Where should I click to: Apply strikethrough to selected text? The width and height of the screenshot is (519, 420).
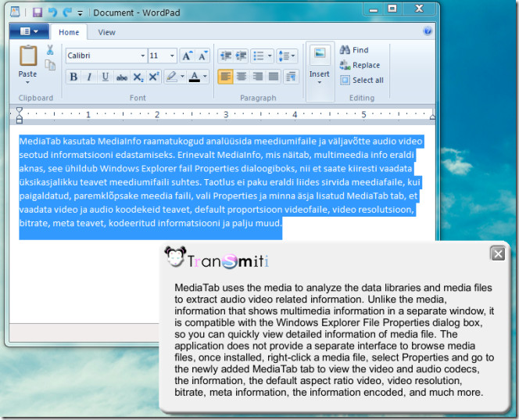click(x=121, y=77)
